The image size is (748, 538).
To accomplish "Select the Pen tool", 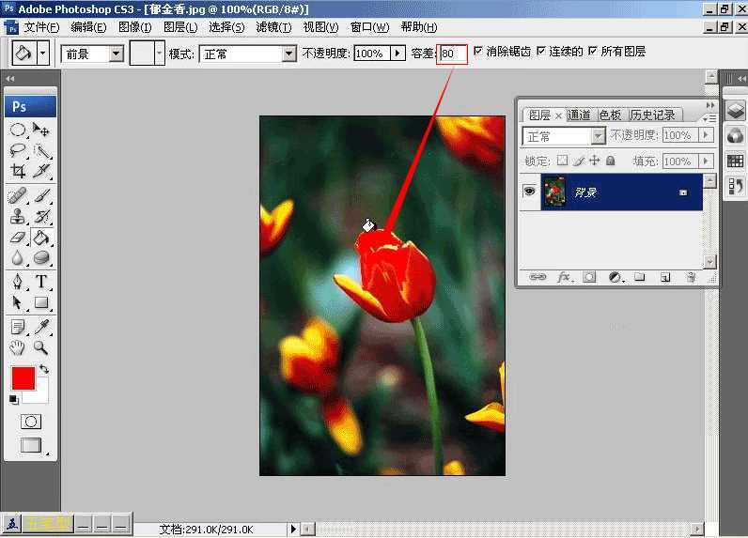I will click(x=18, y=282).
